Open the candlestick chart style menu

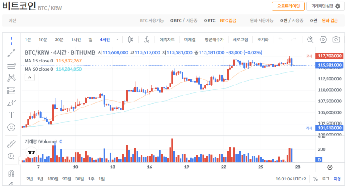[x=131, y=39]
